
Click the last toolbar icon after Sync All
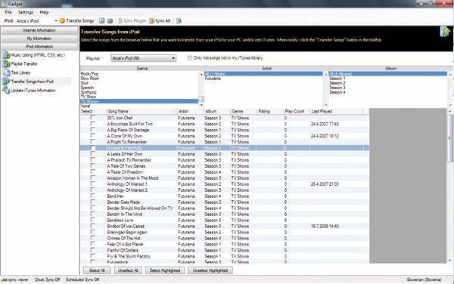point(179,21)
